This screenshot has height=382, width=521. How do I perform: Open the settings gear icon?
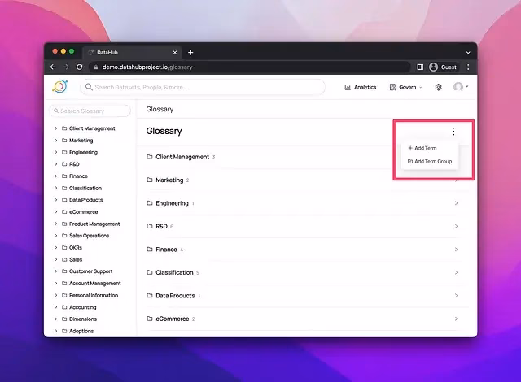[x=438, y=87]
